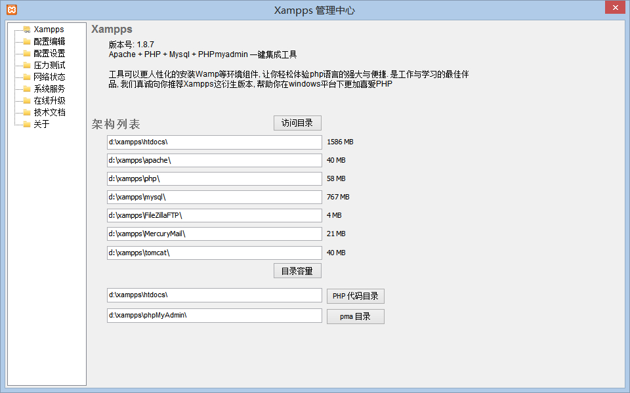Focus the d:\xampps\tomcat\ path field
The height and width of the screenshot is (393, 630).
point(215,253)
